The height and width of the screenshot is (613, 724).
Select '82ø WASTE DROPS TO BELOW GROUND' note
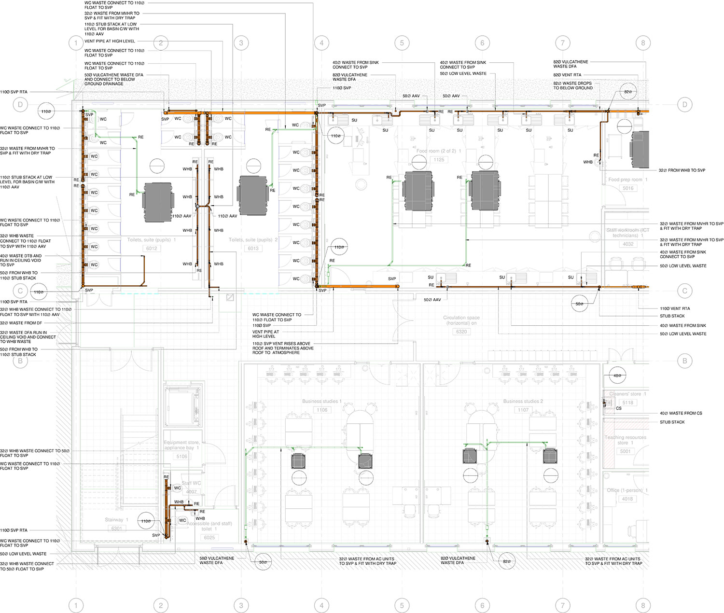(572, 85)
